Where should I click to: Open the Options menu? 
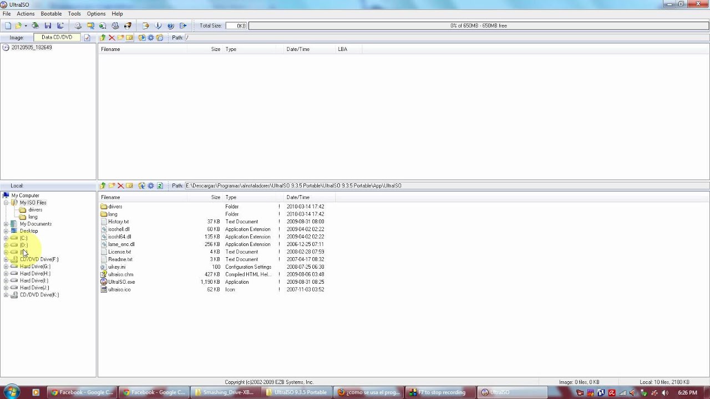pos(96,13)
